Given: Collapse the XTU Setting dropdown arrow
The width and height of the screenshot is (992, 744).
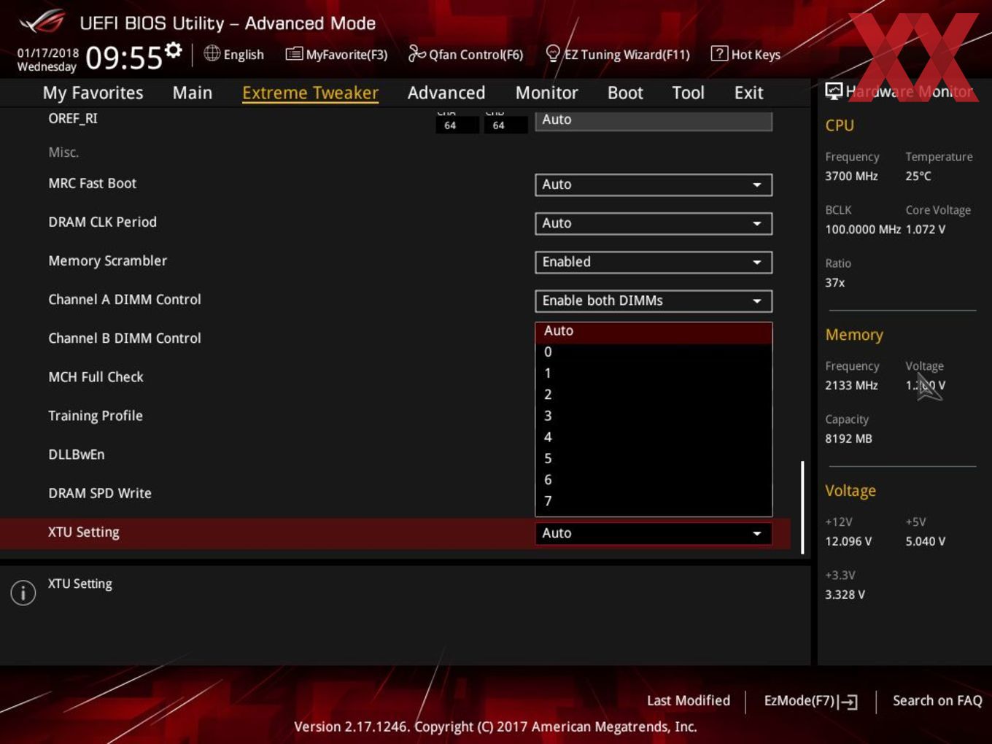Looking at the screenshot, I should [x=757, y=533].
